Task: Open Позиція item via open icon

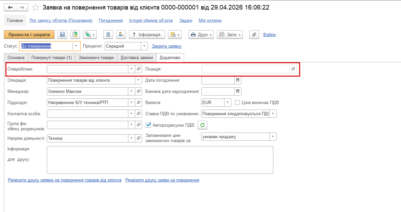Action: tap(293, 69)
